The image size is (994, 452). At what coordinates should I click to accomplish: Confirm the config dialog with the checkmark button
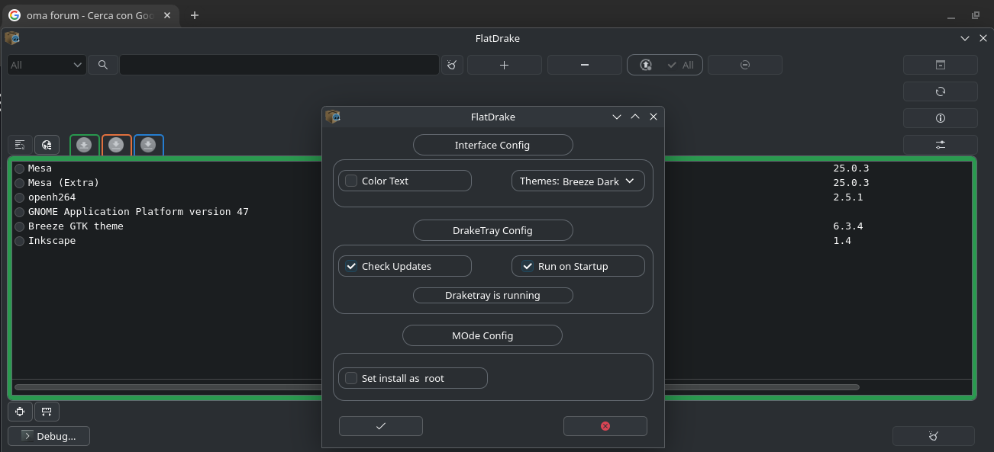click(381, 426)
